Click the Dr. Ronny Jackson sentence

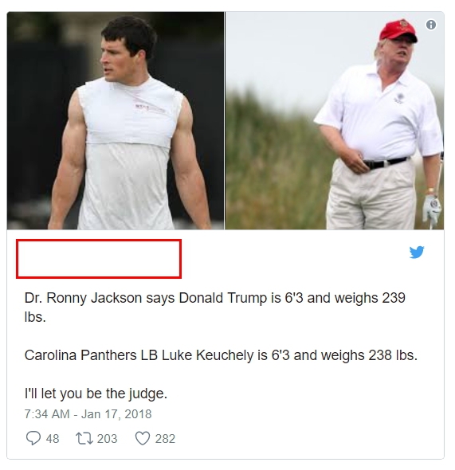click(x=215, y=307)
